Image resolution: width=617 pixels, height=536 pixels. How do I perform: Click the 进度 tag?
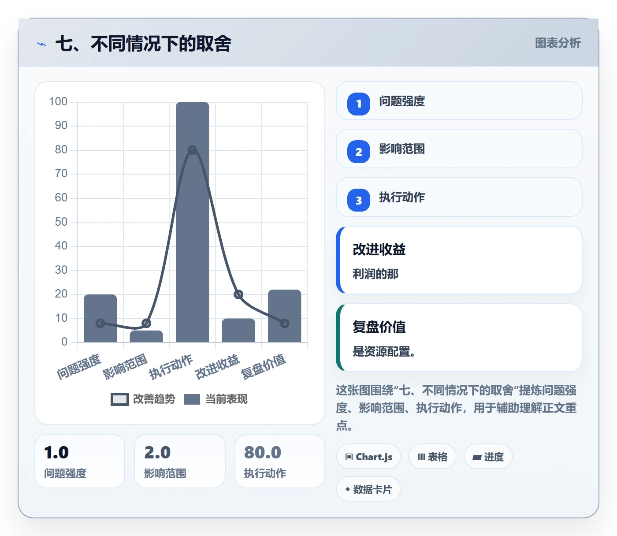488,457
